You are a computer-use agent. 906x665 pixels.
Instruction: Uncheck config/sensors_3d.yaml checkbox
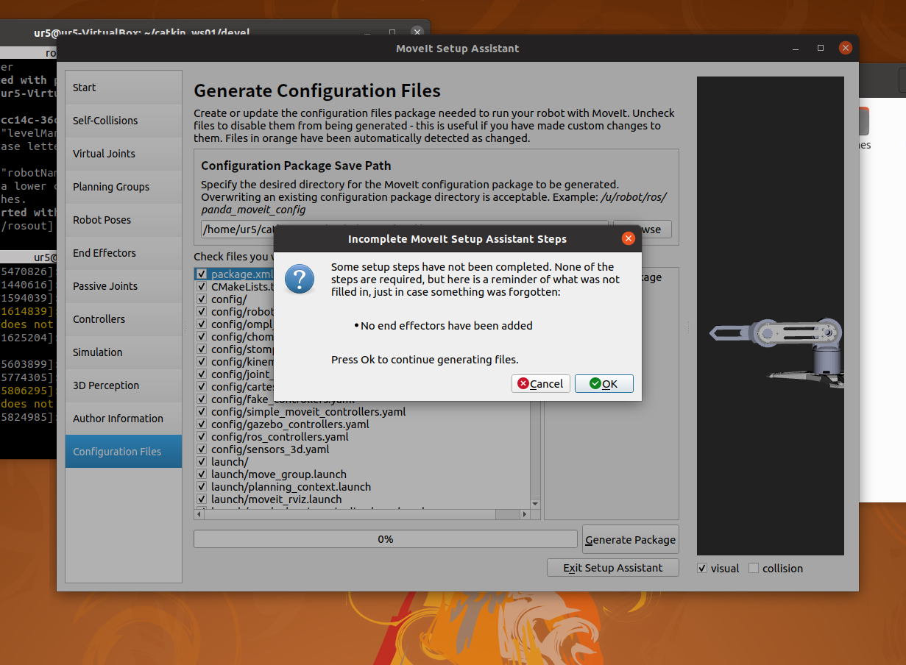click(202, 449)
